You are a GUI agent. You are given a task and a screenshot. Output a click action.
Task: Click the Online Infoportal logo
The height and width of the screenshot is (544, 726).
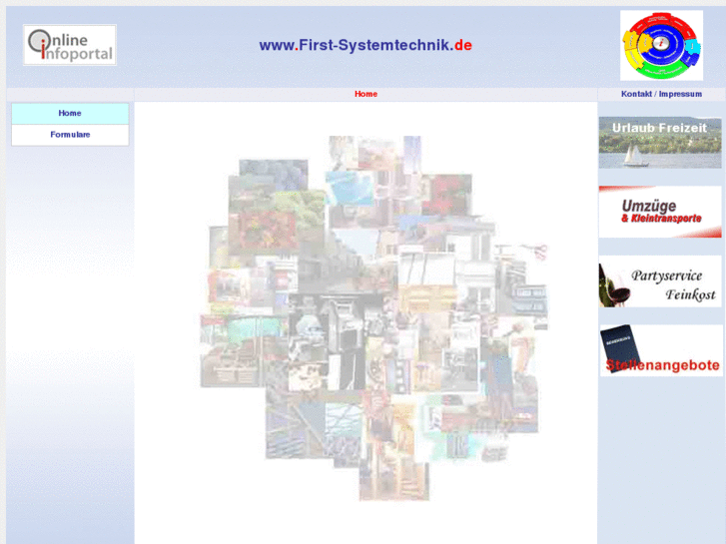click(70, 45)
